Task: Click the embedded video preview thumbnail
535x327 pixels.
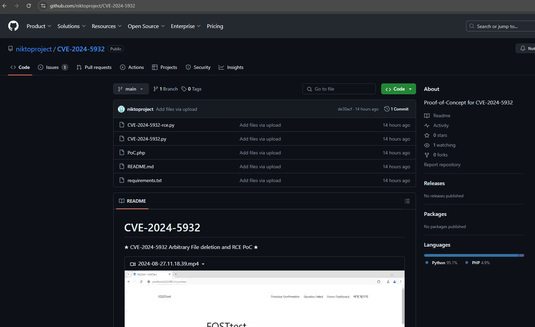Action: [x=264, y=299]
